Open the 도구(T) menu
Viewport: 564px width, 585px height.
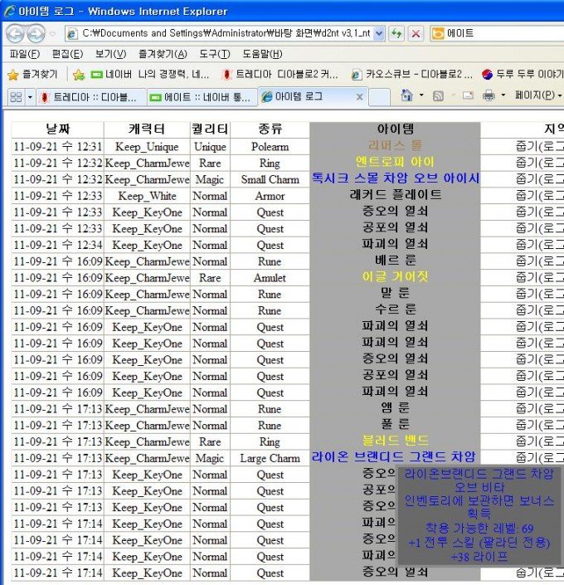tap(215, 54)
